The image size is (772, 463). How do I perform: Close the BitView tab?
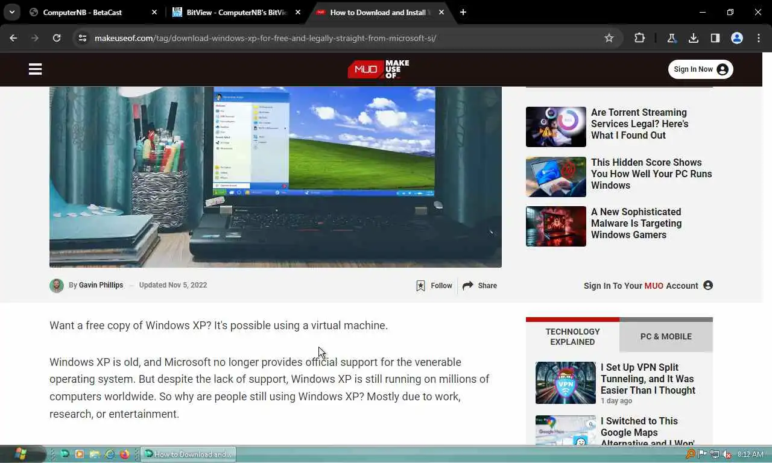[298, 12]
